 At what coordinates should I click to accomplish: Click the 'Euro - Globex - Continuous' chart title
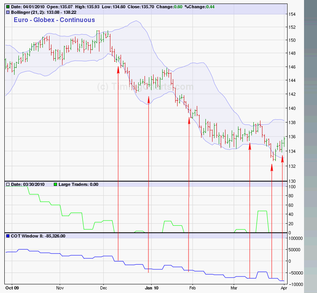tap(54, 20)
